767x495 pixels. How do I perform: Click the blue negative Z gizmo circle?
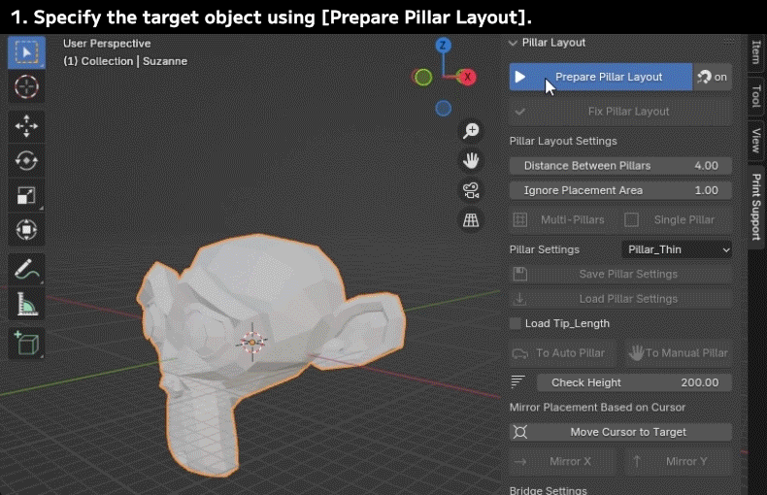tap(443, 108)
